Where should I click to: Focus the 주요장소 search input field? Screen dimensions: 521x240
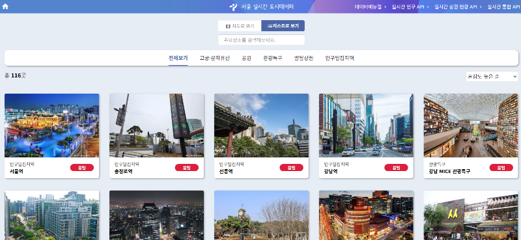pyautogui.click(x=261, y=40)
